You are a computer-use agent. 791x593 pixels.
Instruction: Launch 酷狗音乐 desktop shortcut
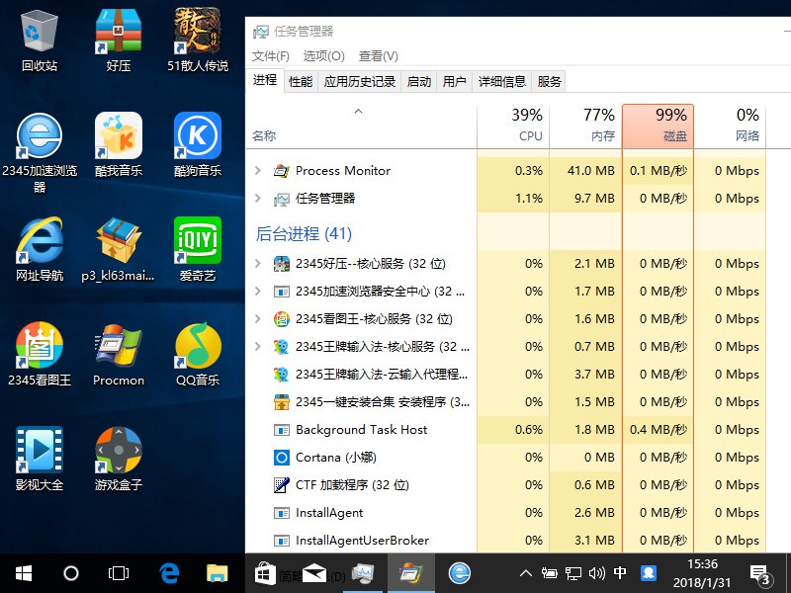coord(198,145)
